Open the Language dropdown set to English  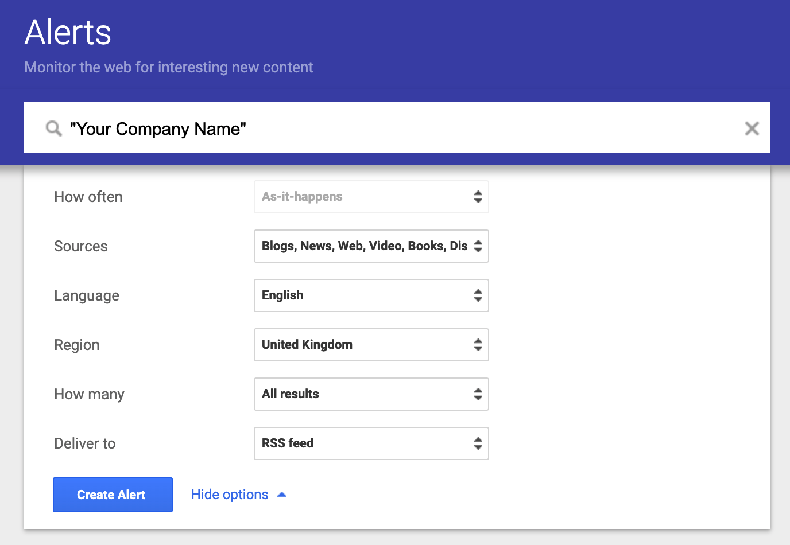click(371, 295)
